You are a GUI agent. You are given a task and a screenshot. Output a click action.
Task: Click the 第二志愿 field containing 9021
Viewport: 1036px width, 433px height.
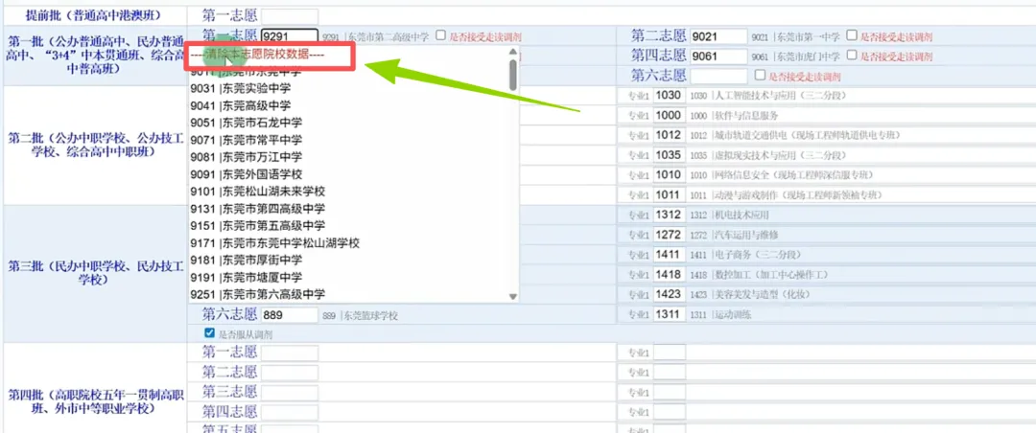[718, 36]
